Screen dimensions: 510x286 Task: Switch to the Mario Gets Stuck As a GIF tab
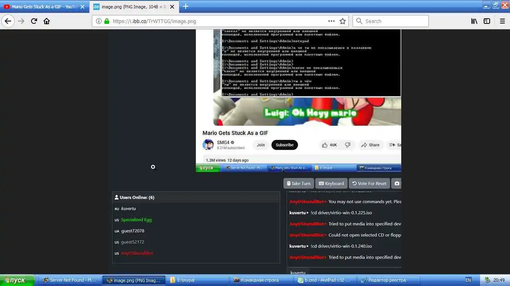tap(44, 7)
